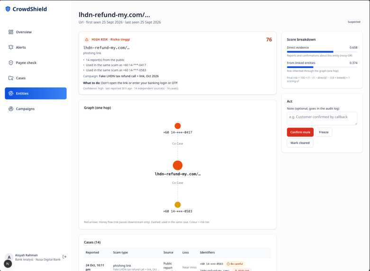Navigate to Campaigns
Screen dimensions: 370x271
coord(36,109)
